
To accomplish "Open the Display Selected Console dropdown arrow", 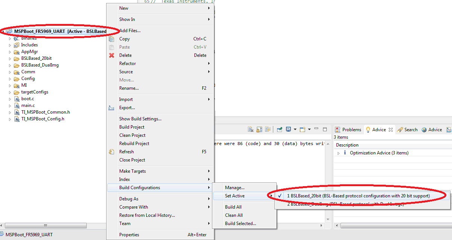I will pyautogui.click(x=295, y=130).
